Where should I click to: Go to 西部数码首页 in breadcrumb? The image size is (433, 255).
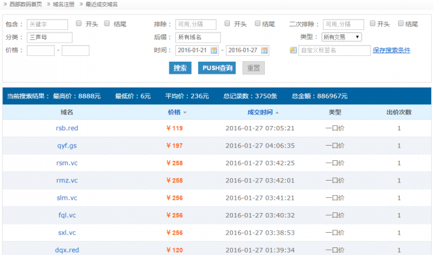click(25, 4)
